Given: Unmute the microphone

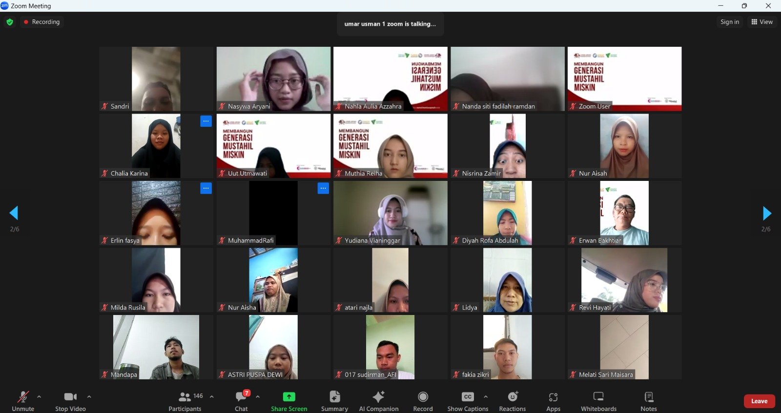Looking at the screenshot, I should [23, 397].
